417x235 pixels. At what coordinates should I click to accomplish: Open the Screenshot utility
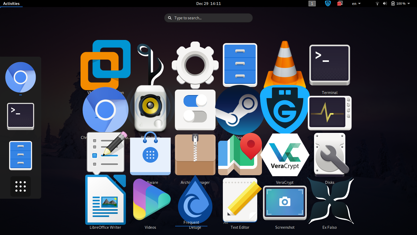(285, 202)
